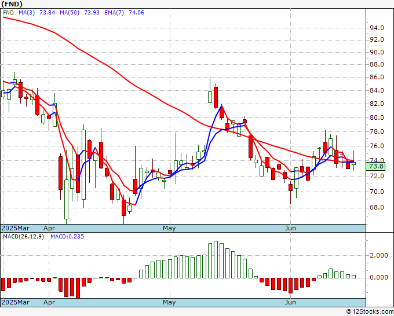Click the 76.0 price axis label
394x316 pixels.
click(x=377, y=146)
